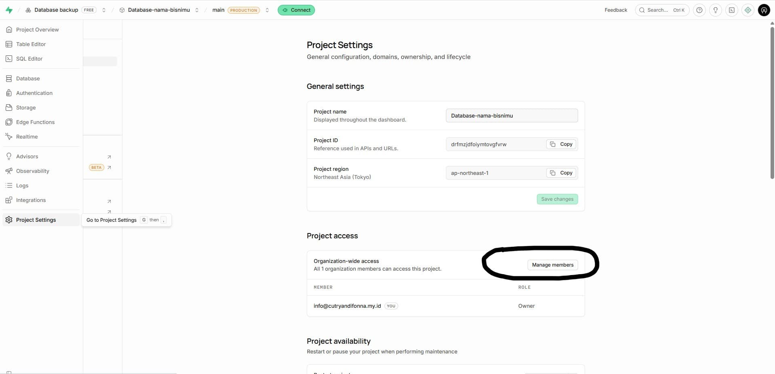Click the Connect button

(296, 10)
